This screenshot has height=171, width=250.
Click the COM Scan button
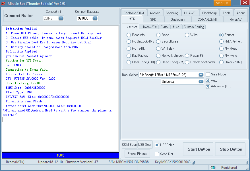tap(129, 145)
